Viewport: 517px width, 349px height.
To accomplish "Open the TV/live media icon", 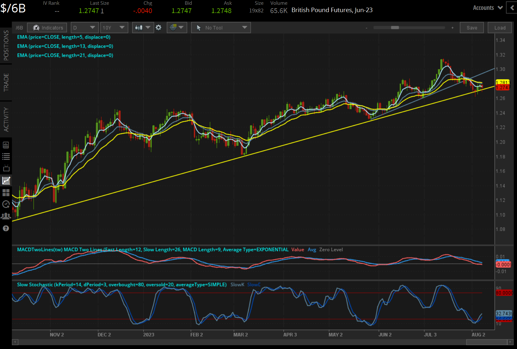I will tap(6, 168).
